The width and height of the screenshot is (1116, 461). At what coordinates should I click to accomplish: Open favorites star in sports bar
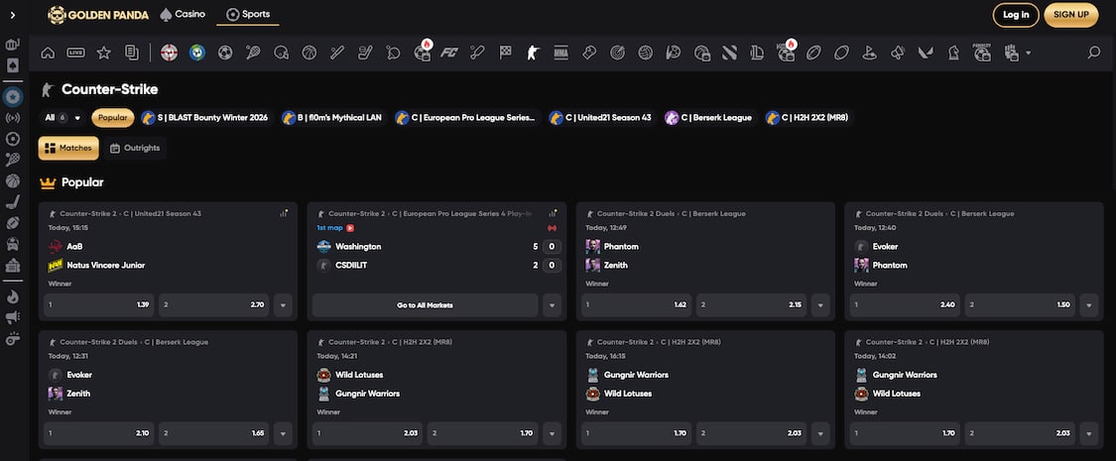[x=104, y=53]
